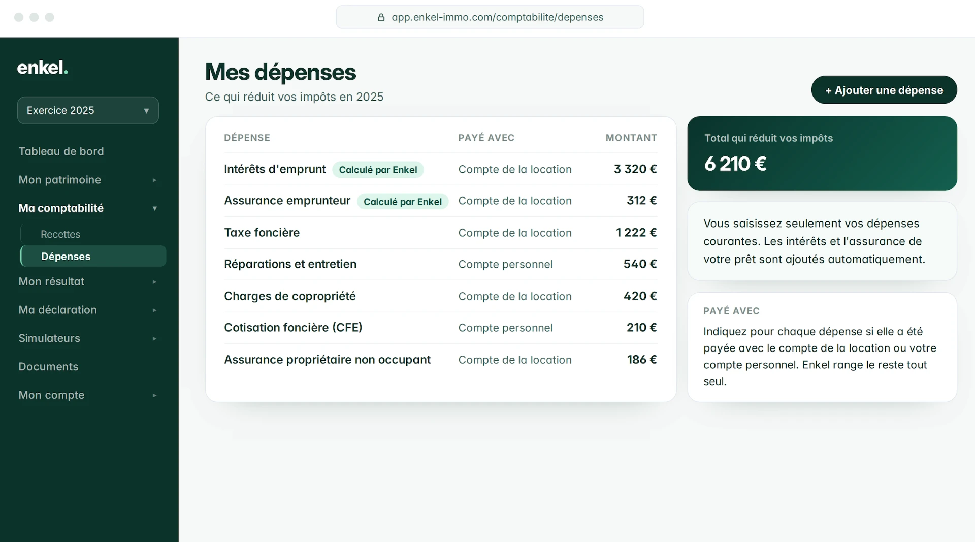Click the address bar URL

click(x=497, y=17)
